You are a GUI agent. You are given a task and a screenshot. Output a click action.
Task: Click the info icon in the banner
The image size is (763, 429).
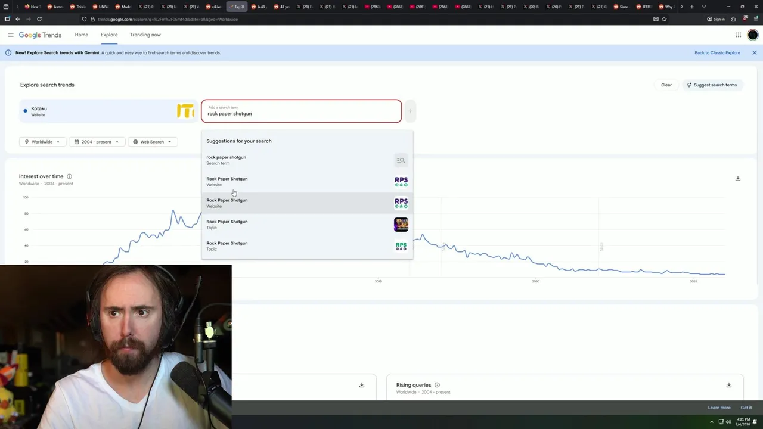8,52
